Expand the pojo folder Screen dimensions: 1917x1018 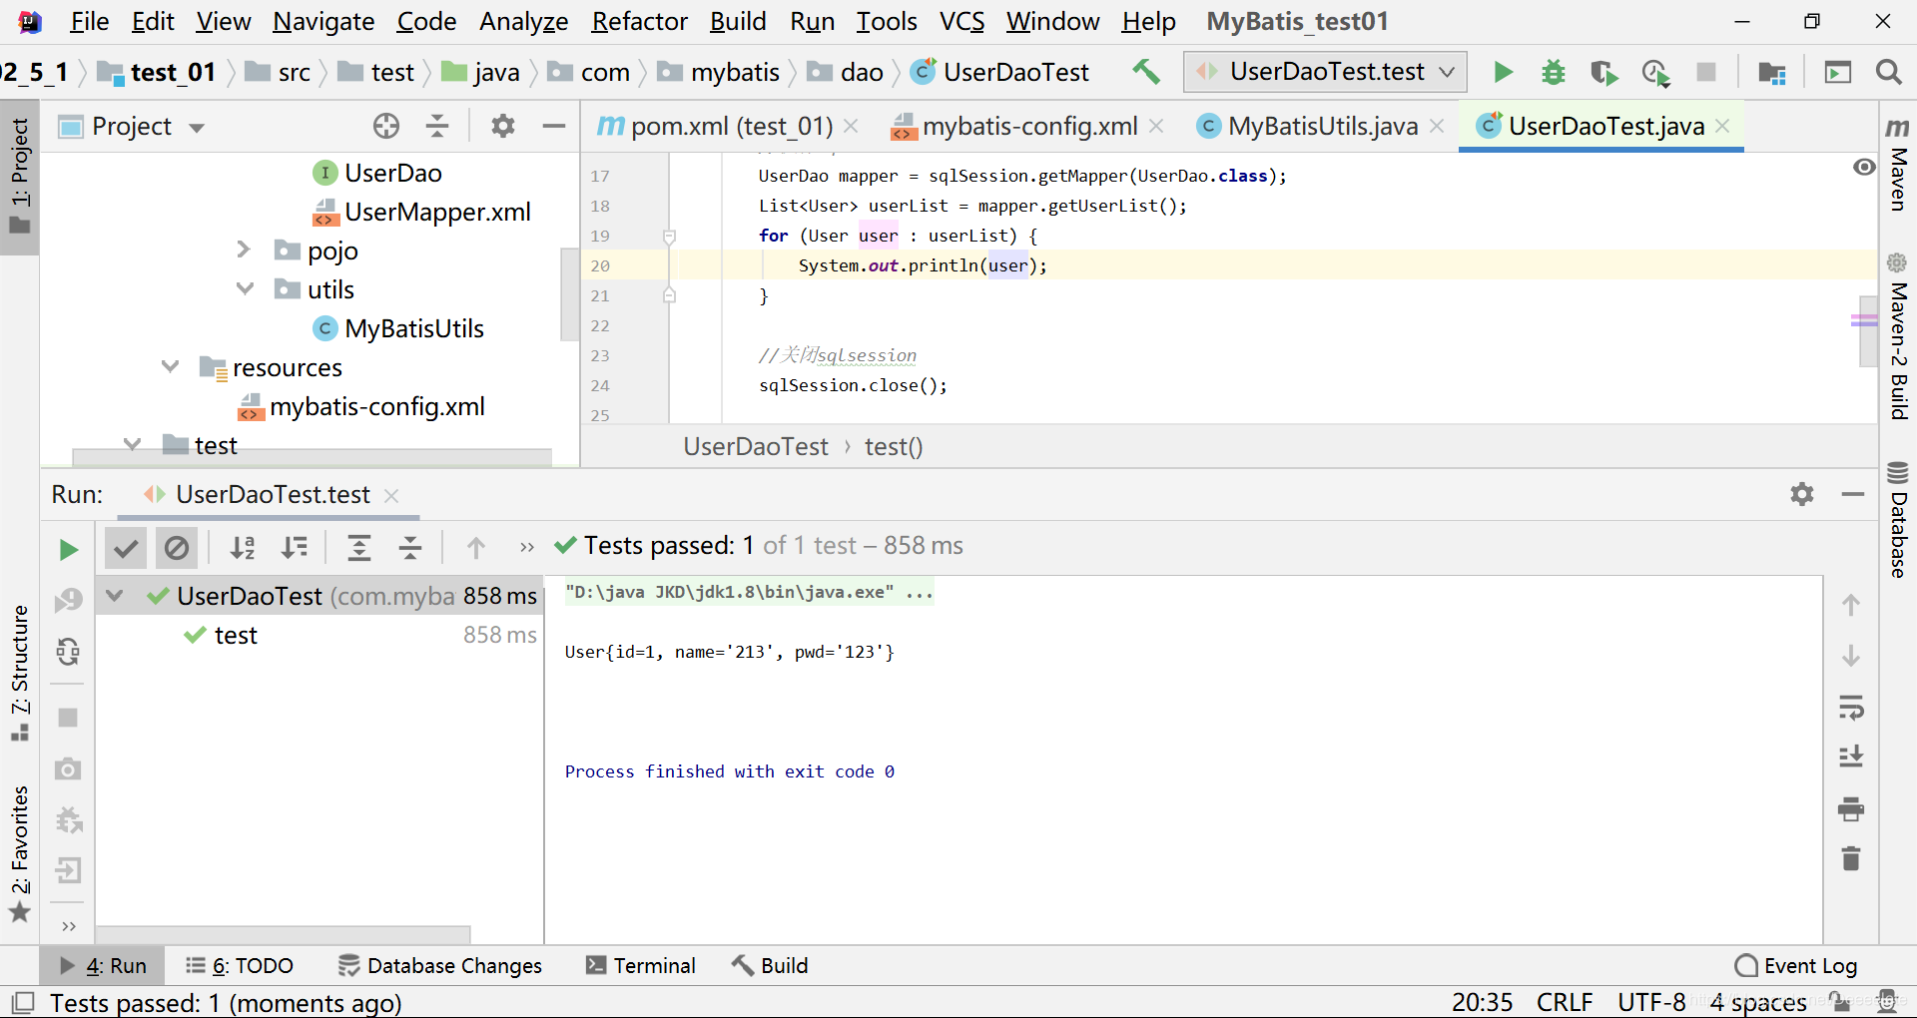[244, 250]
